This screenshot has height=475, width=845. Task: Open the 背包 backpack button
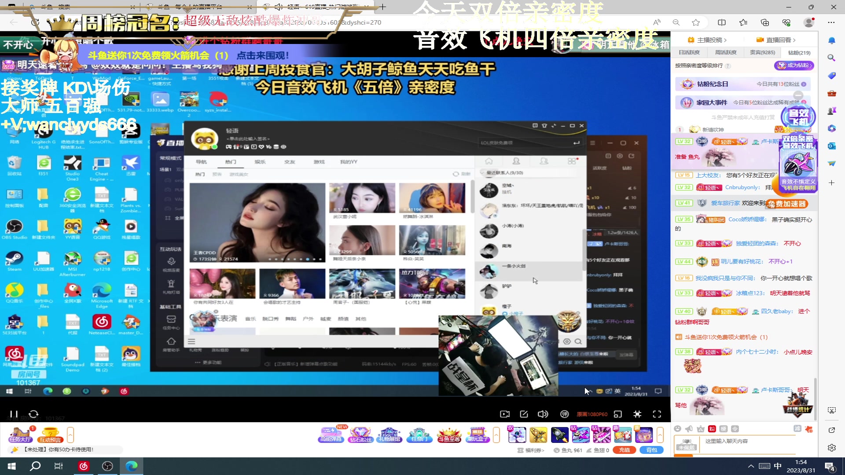pos(652,450)
